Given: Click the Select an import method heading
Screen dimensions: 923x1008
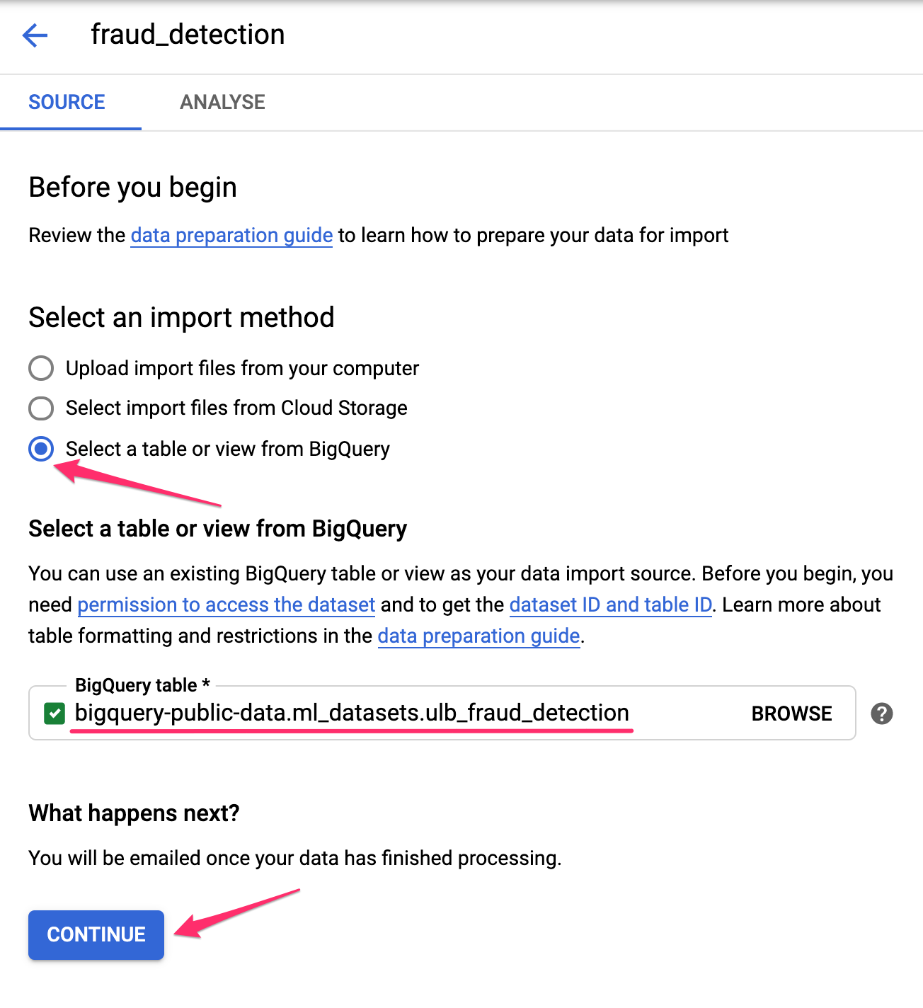Looking at the screenshot, I should (x=181, y=317).
